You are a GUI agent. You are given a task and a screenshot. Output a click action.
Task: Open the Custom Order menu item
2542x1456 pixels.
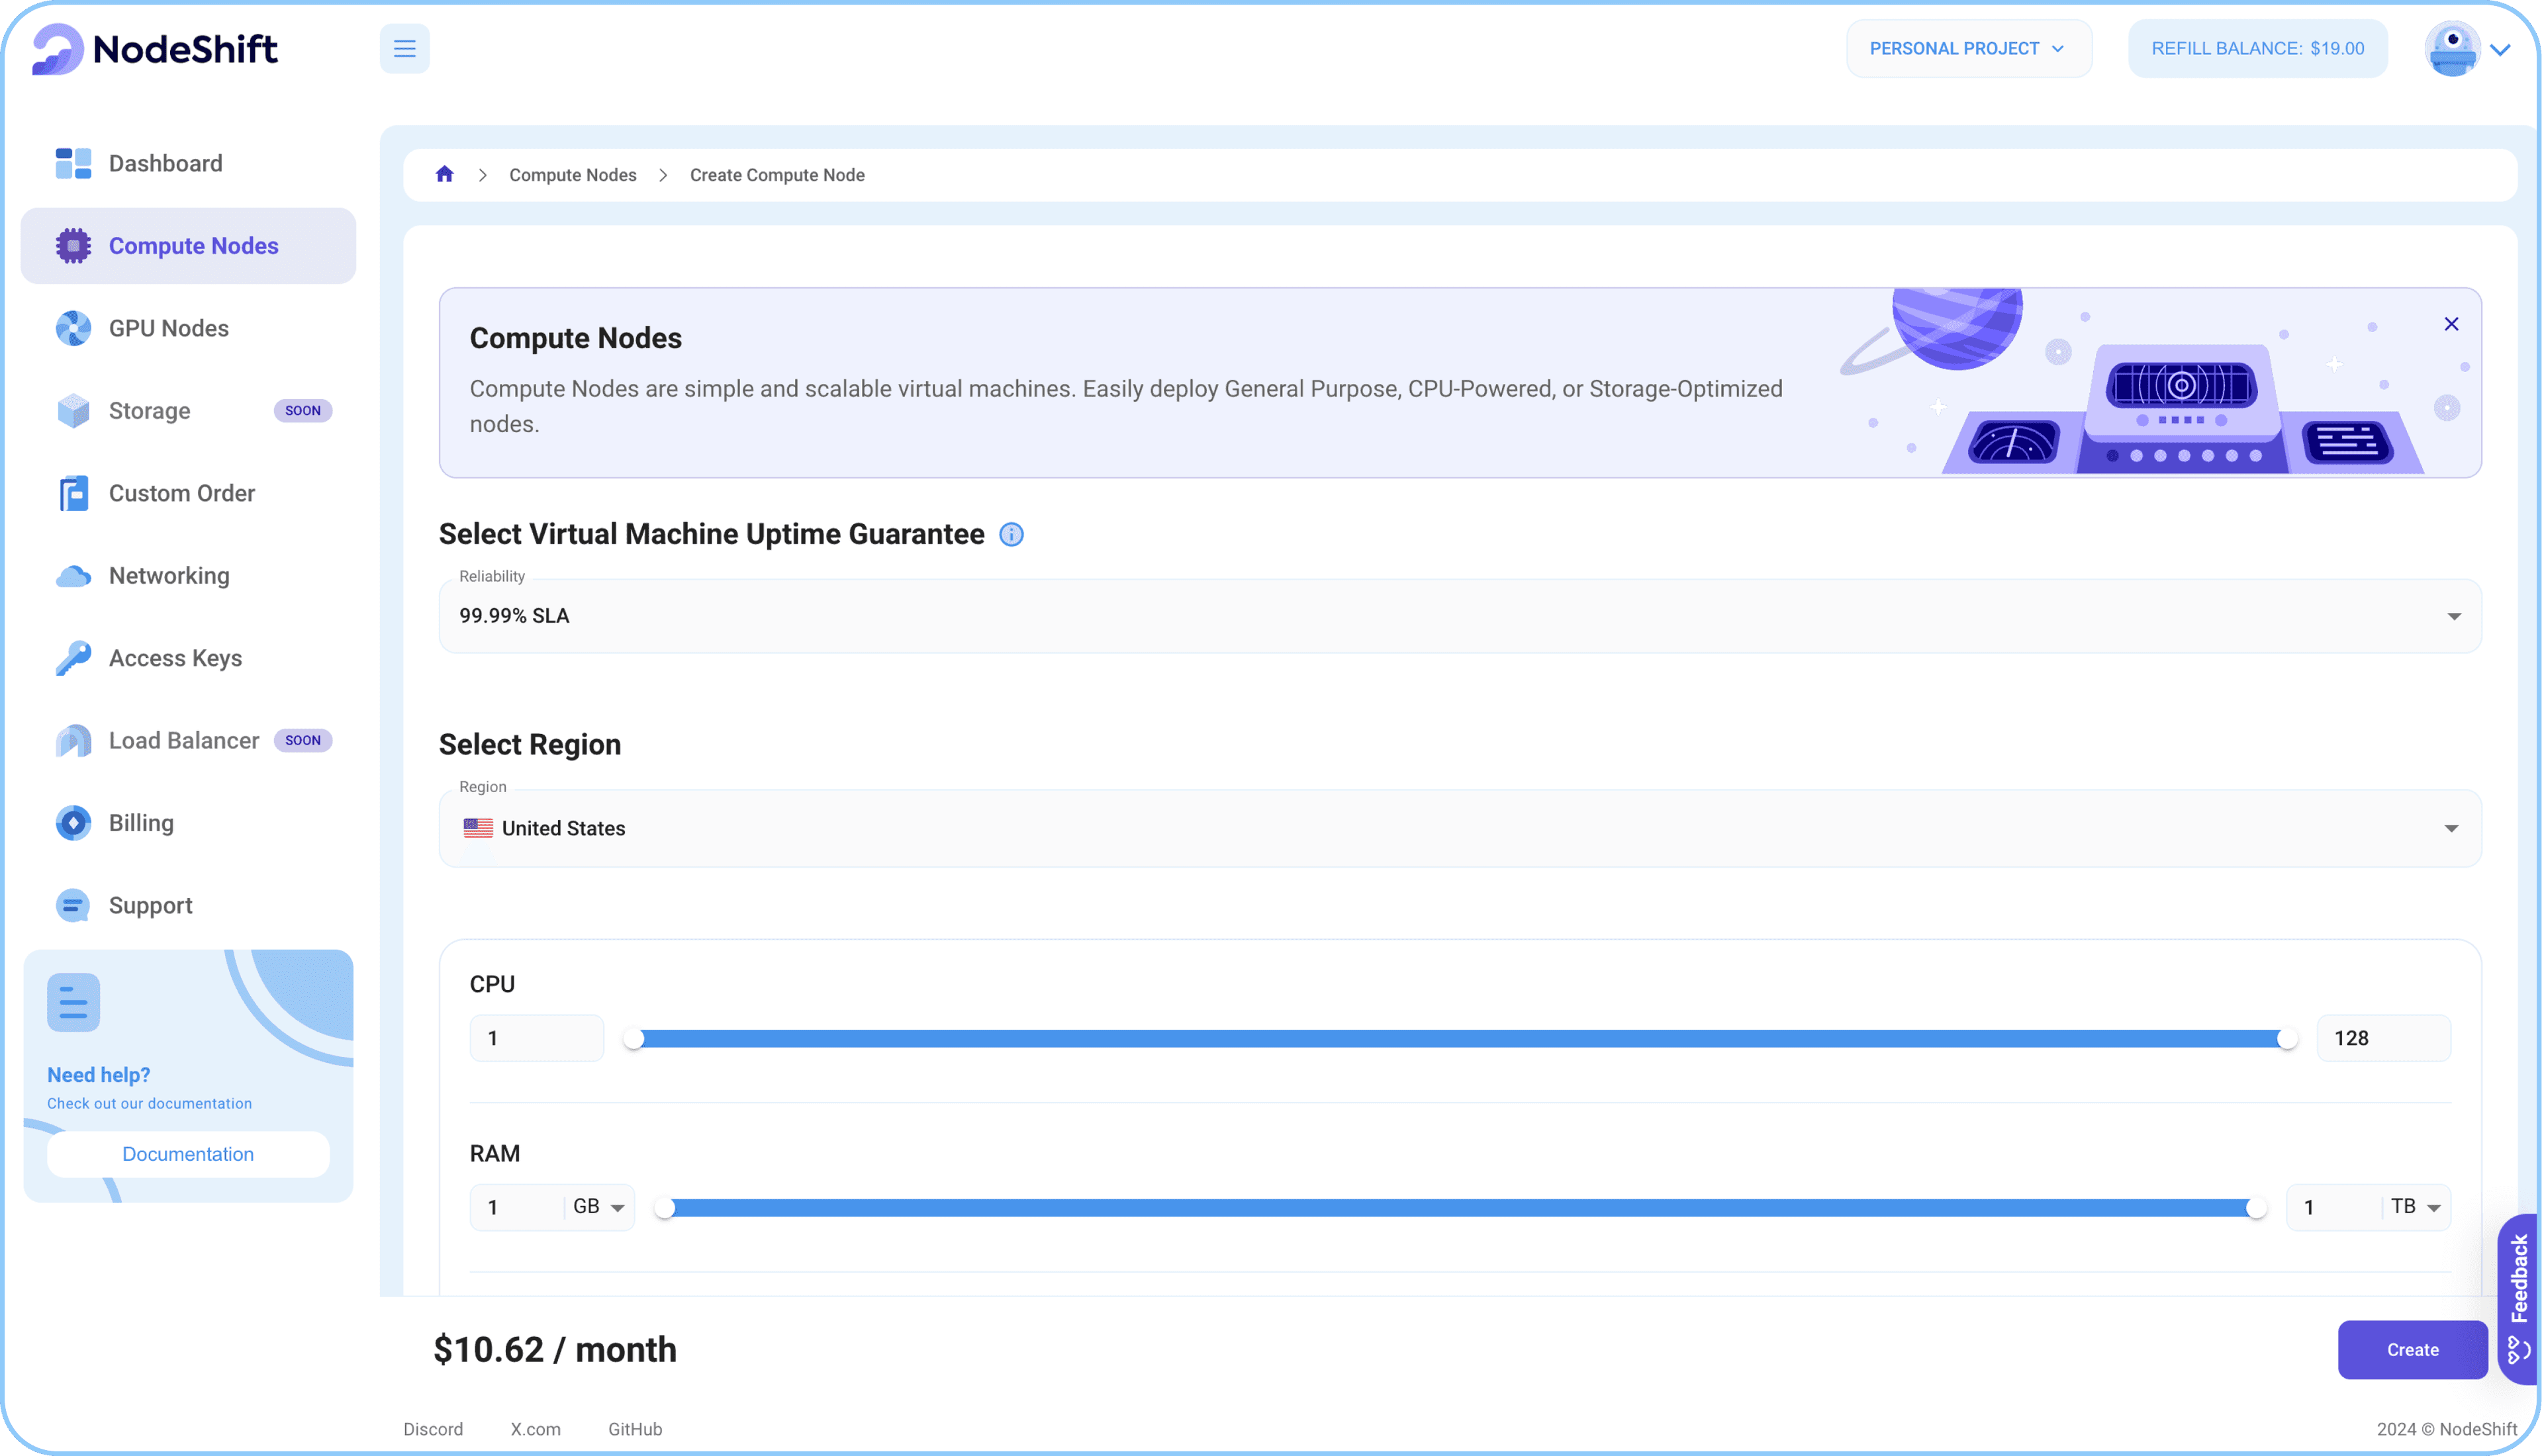[188, 493]
